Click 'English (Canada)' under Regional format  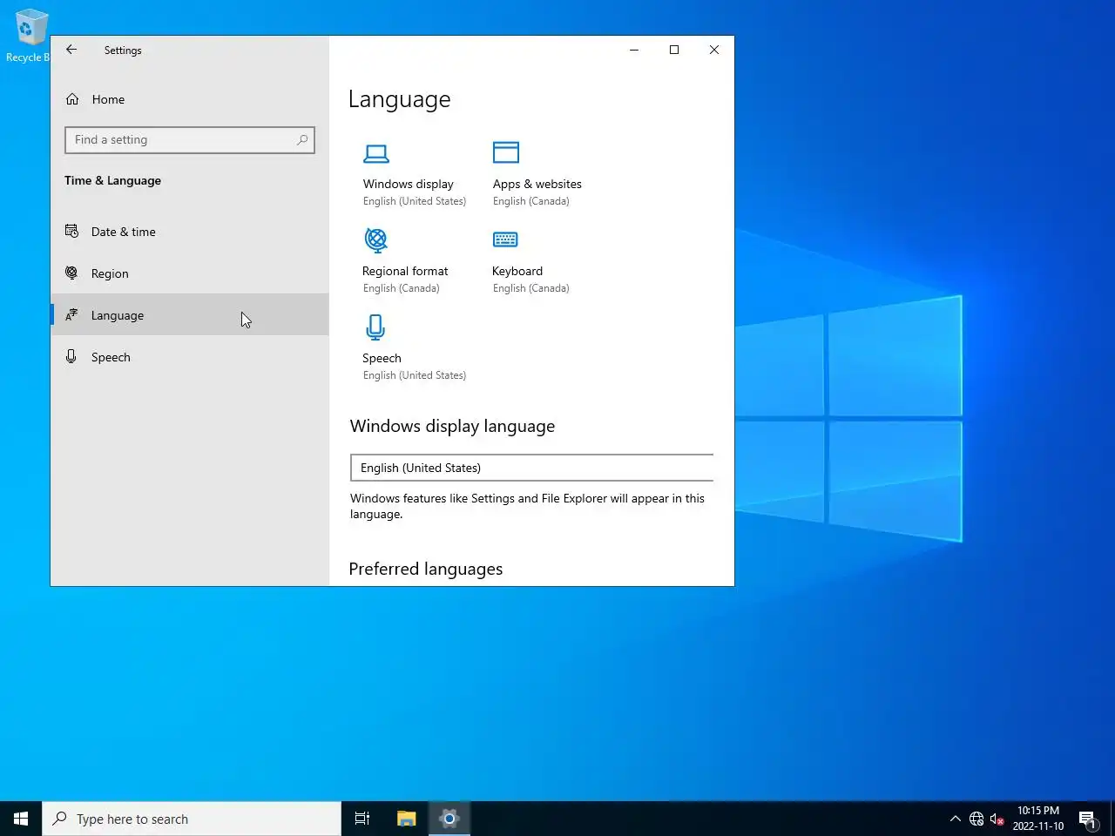point(402,288)
